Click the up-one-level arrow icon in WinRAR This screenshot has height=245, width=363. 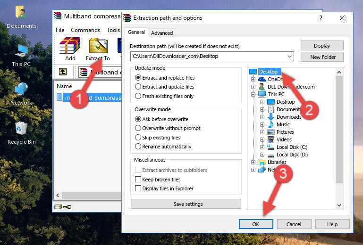(x=63, y=72)
